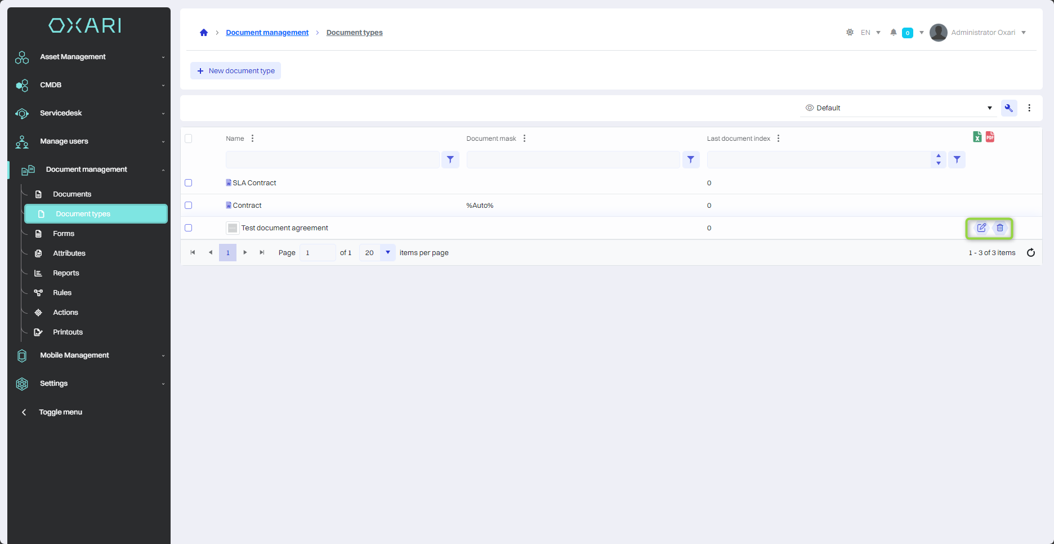Select the SLA Contract row checkbox
The height and width of the screenshot is (544, 1054).
click(189, 183)
